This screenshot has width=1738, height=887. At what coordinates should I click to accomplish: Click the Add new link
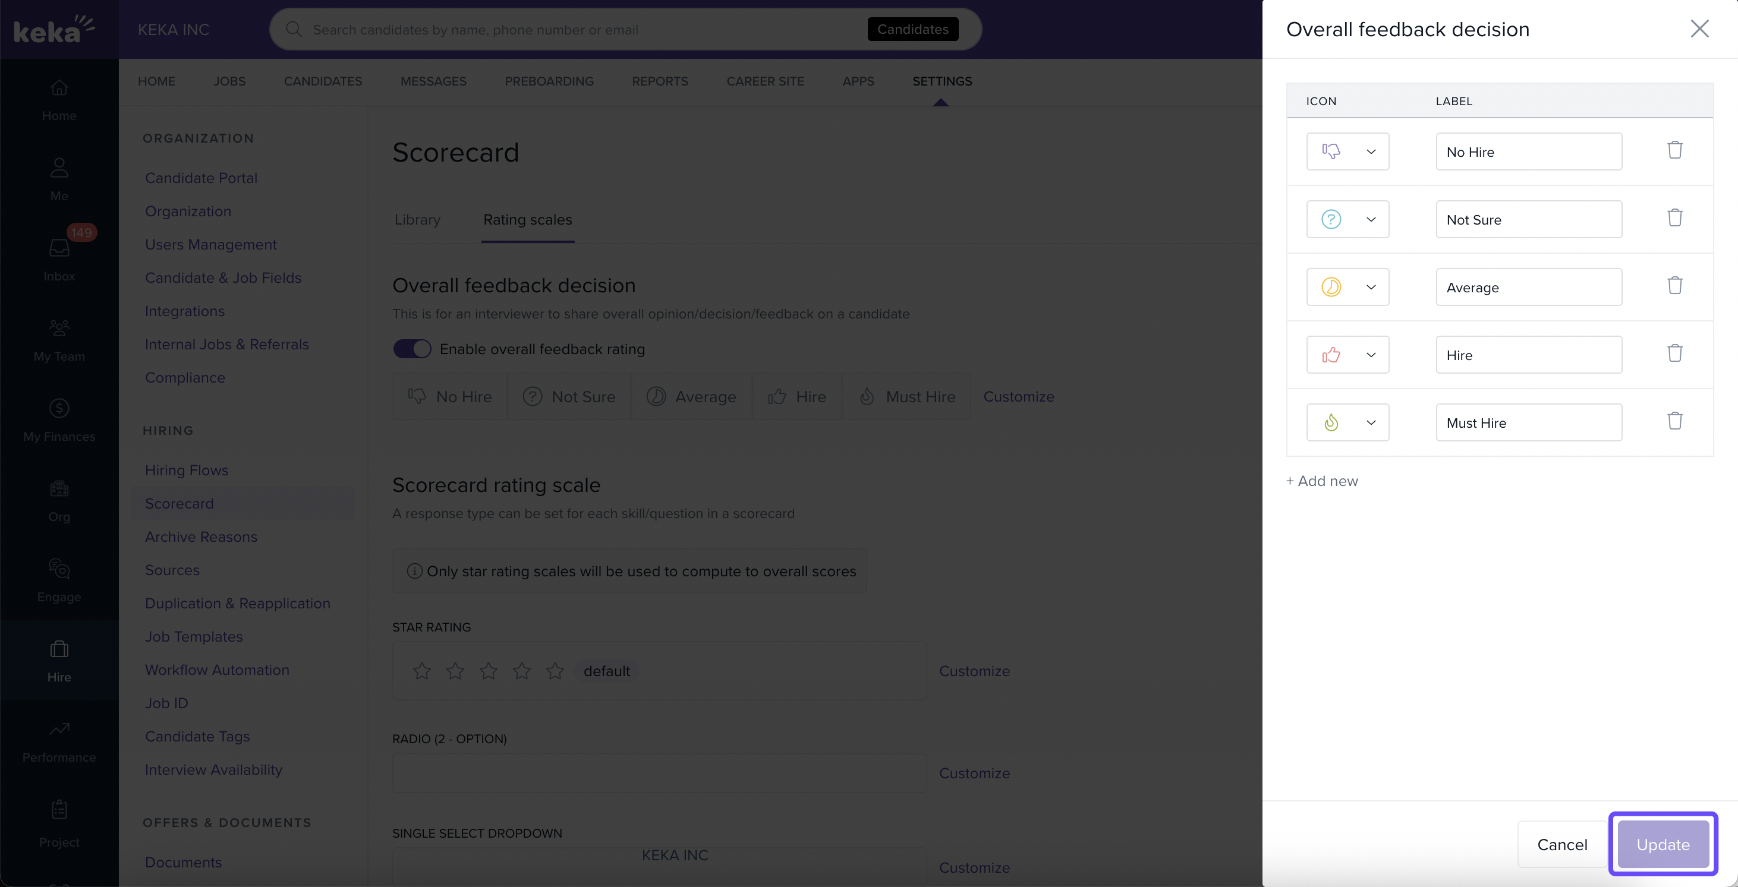pyautogui.click(x=1322, y=481)
